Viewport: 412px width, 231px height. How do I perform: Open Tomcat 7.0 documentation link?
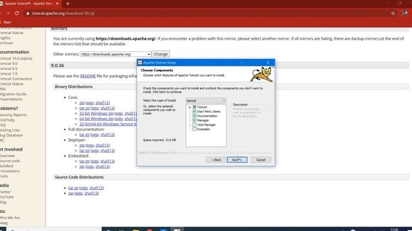[8, 74]
